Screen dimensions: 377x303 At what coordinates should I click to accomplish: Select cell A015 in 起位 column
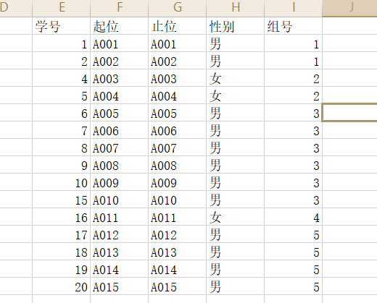(120, 286)
